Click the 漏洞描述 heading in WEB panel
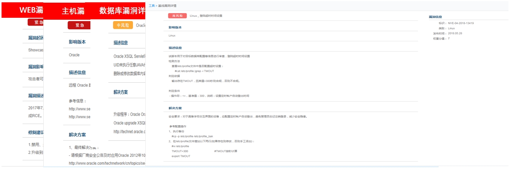This screenshot has width=510, height=170. click(36, 95)
